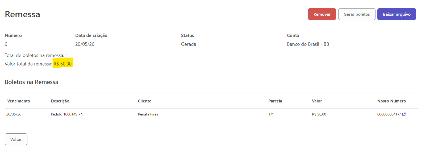This screenshot has height=153, width=426.
Task: Open the boleto number 000000041-7 link
Action: [389, 114]
